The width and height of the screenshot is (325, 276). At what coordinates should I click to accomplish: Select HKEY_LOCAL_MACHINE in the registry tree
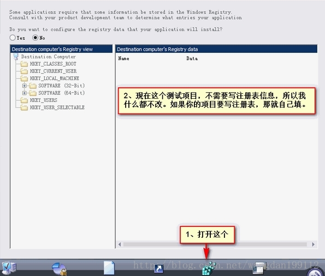pos(55,79)
